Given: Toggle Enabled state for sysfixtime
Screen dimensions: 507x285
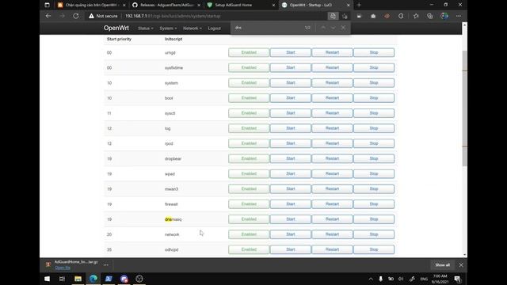Looking at the screenshot, I should coord(249,67).
